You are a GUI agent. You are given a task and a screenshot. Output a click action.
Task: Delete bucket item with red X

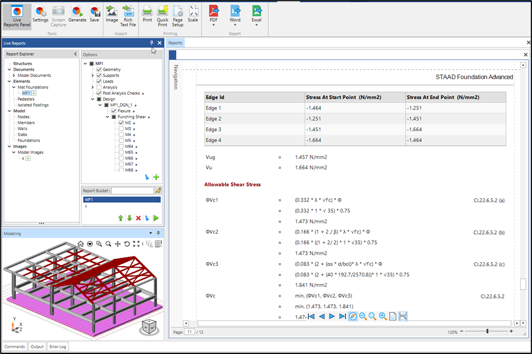[138, 218]
